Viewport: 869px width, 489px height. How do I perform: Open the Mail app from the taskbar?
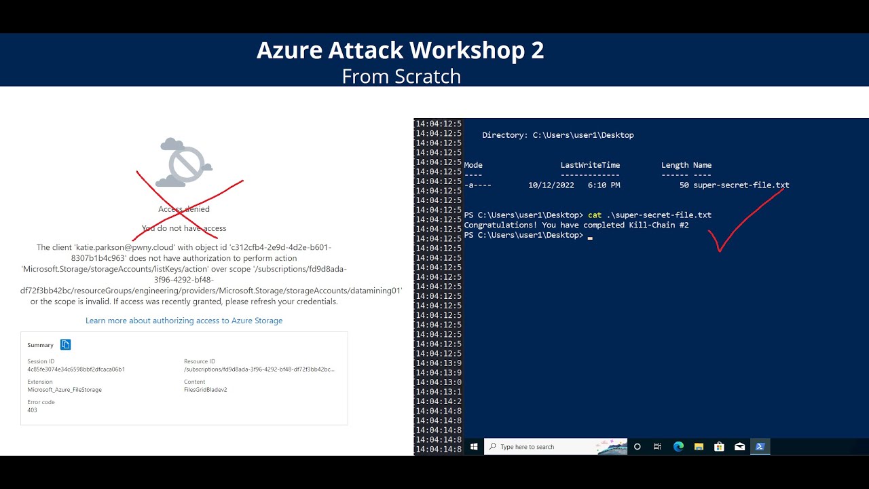(739, 447)
